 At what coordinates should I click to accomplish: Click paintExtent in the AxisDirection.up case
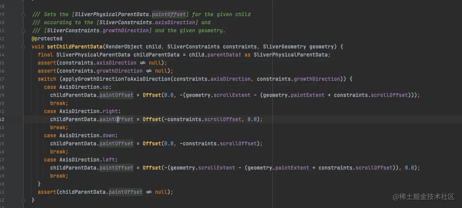308,95
